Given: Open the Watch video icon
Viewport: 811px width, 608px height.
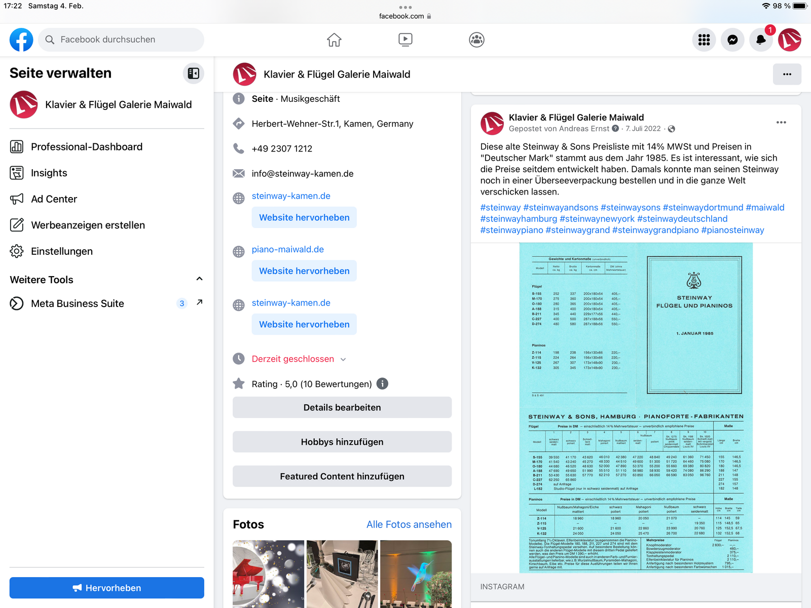Looking at the screenshot, I should click(x=405, y=40).
